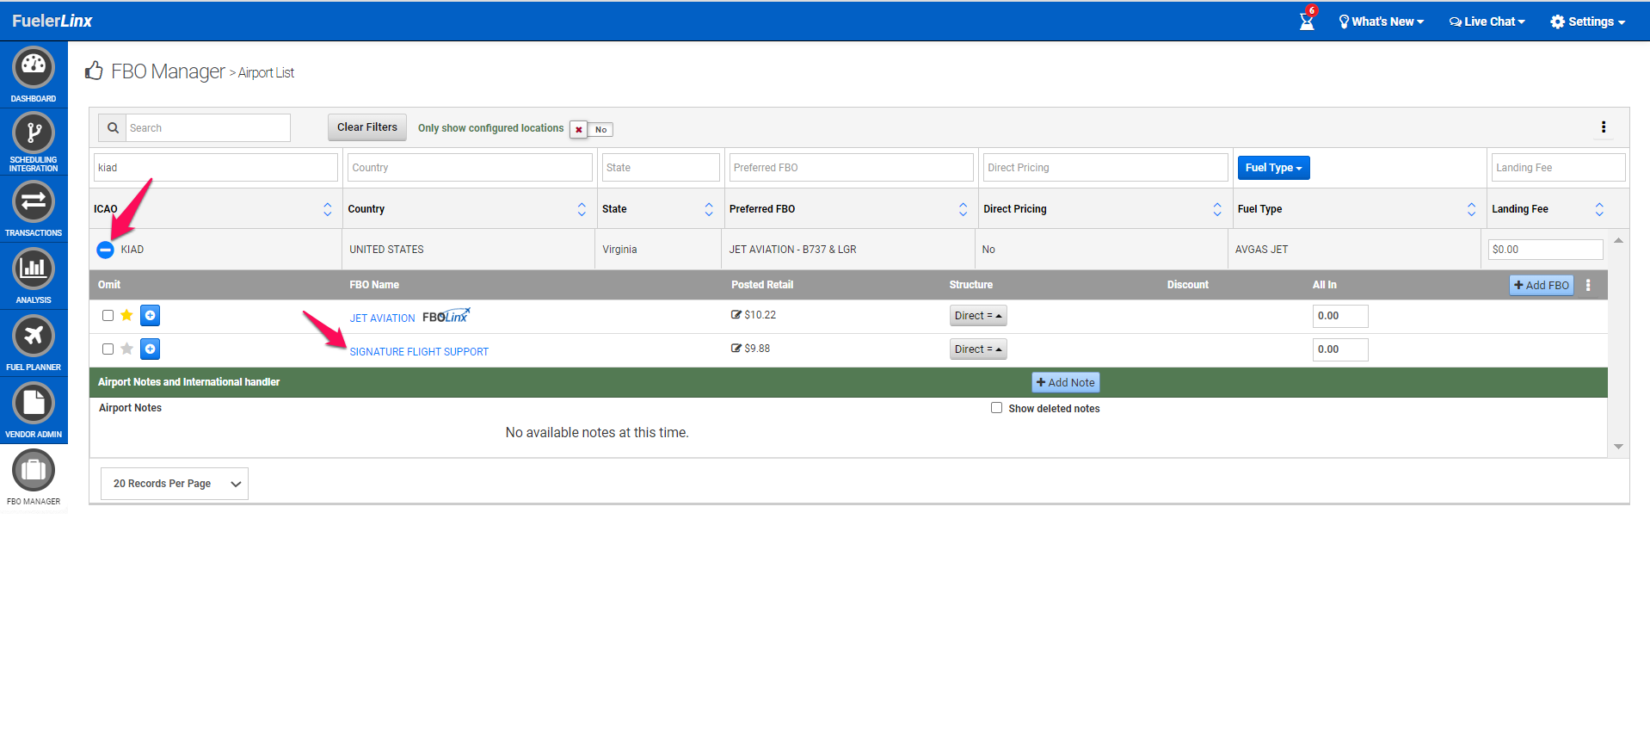Sort by ICAO column arrows
Screen dimensions: 1650x729
(328, 209)
